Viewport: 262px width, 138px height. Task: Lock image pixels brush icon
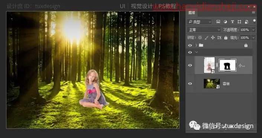207,38
